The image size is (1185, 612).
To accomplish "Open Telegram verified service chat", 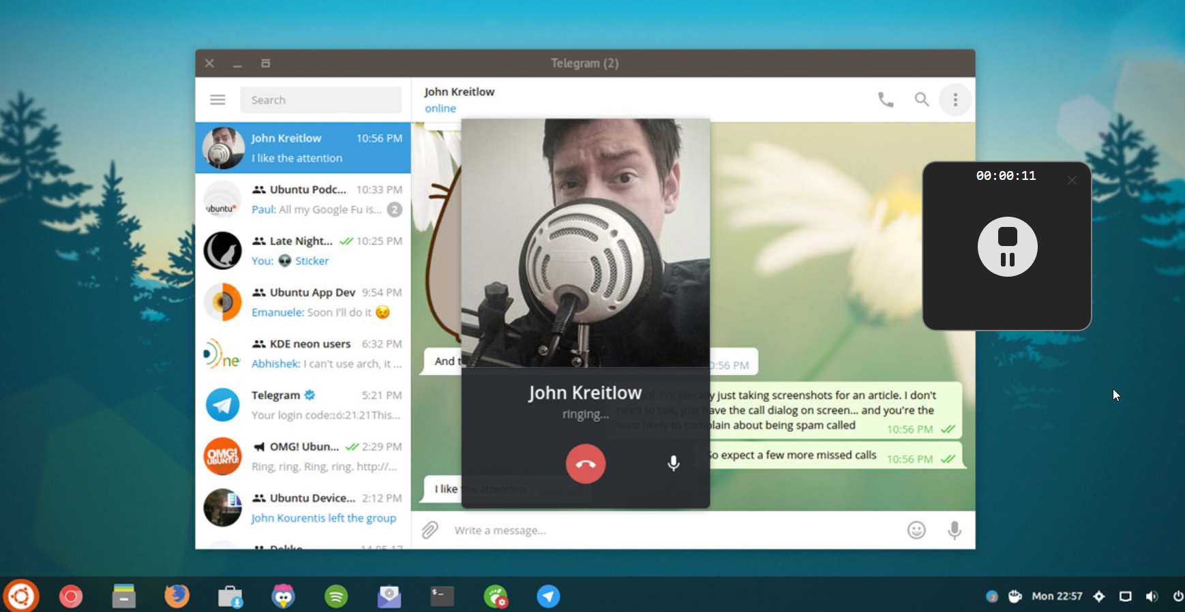I will pyautogui.click(x=303, y=405).
